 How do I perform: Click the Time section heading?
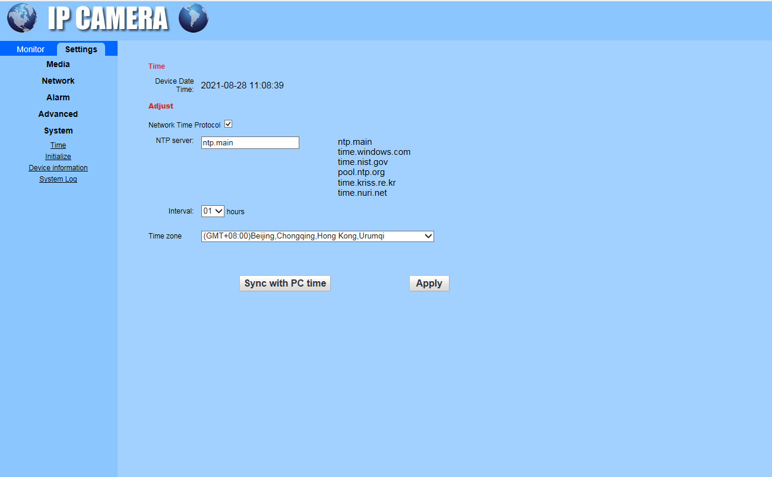click(x=157, y=66)
